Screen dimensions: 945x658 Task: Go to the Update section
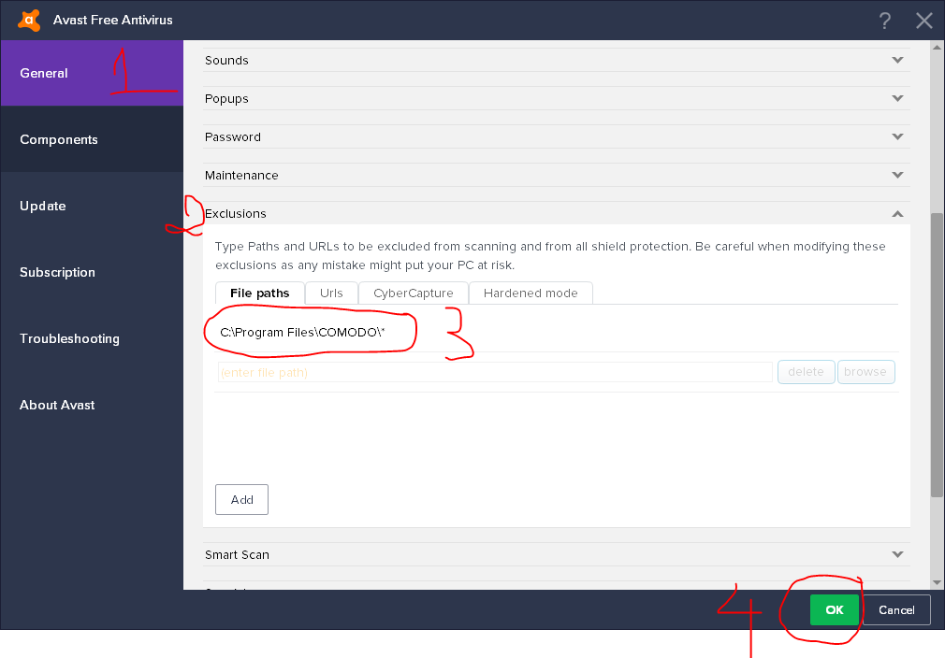tap(92, 206)
